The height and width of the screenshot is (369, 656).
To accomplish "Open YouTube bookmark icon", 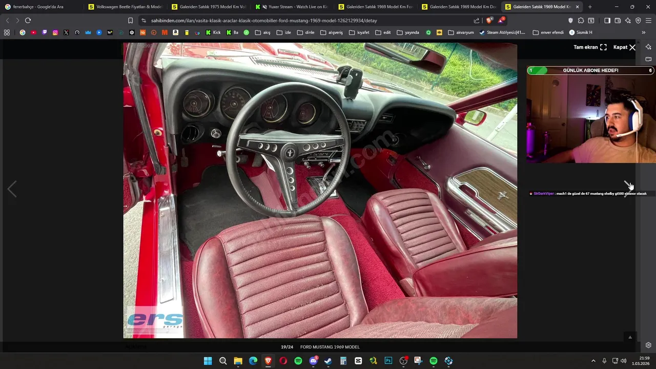I will tap(33, 32).
